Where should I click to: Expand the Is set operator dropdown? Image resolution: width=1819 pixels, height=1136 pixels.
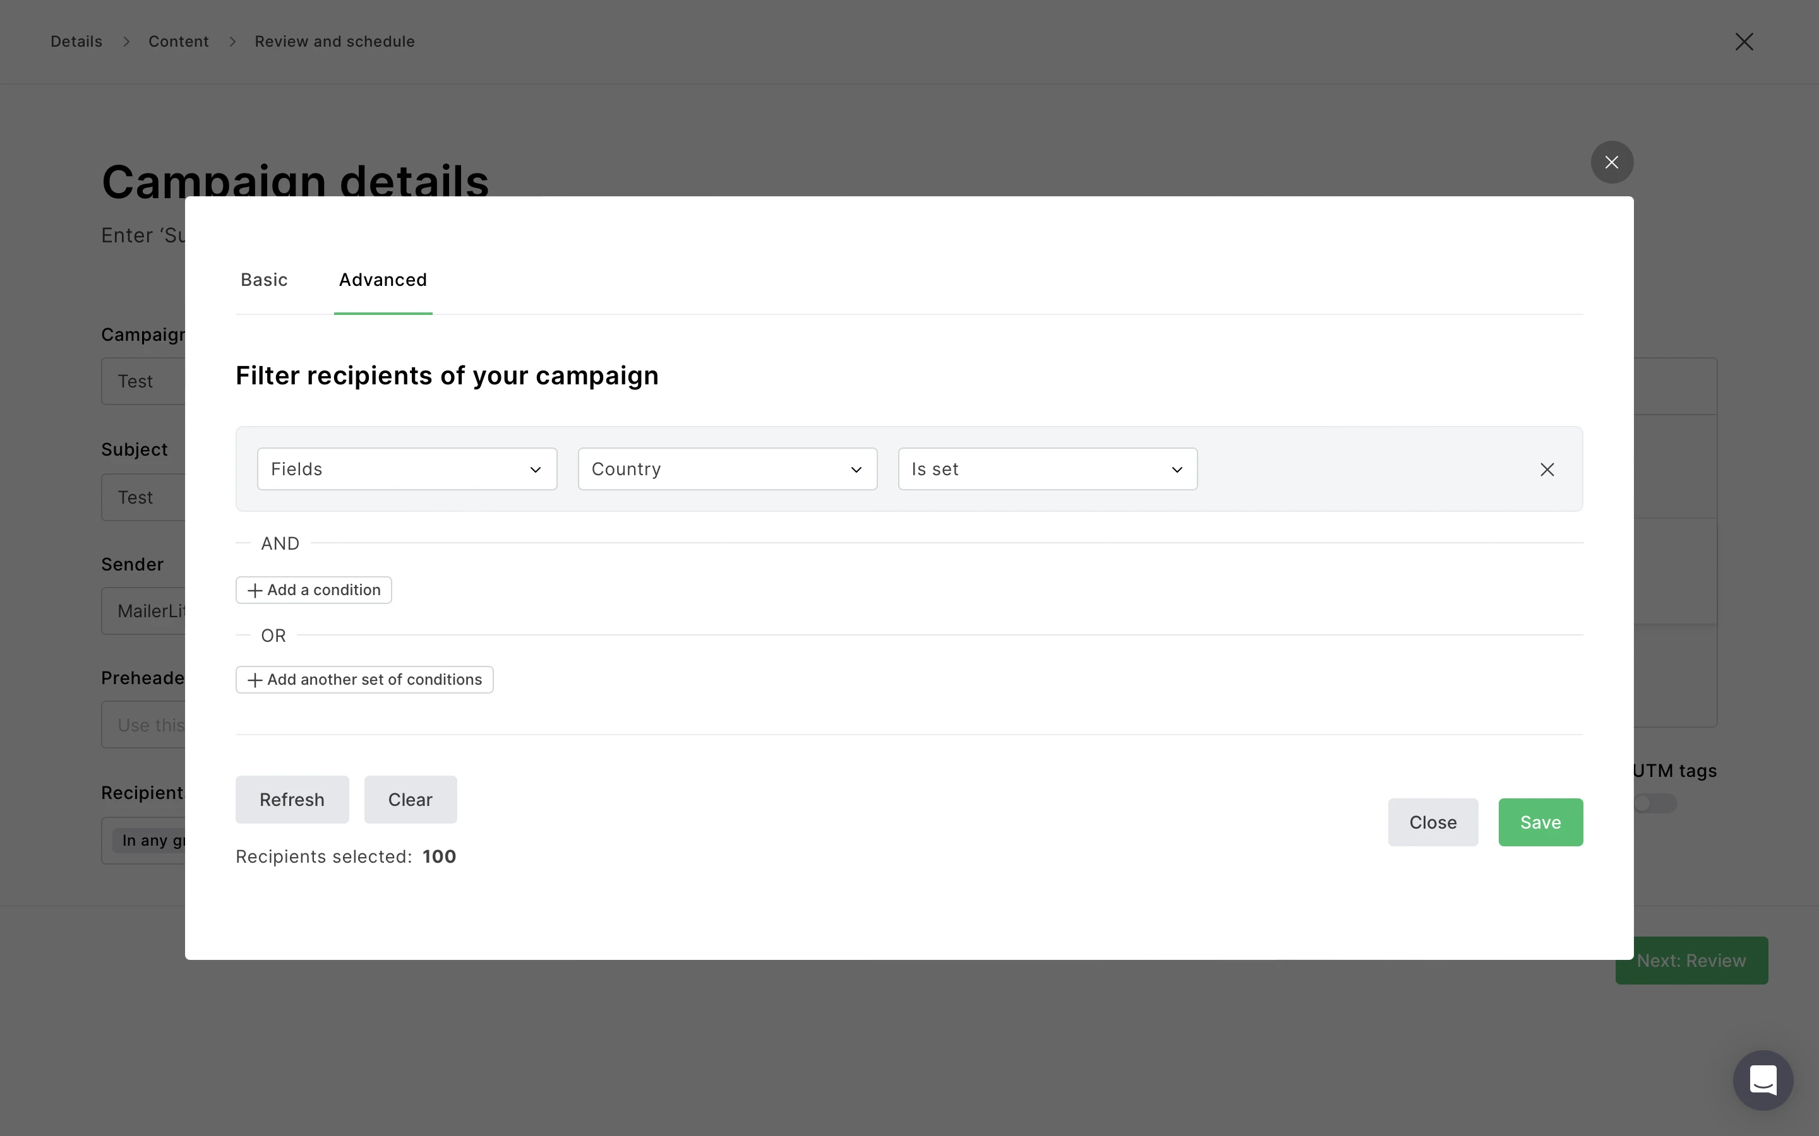tap(1047, 470)
